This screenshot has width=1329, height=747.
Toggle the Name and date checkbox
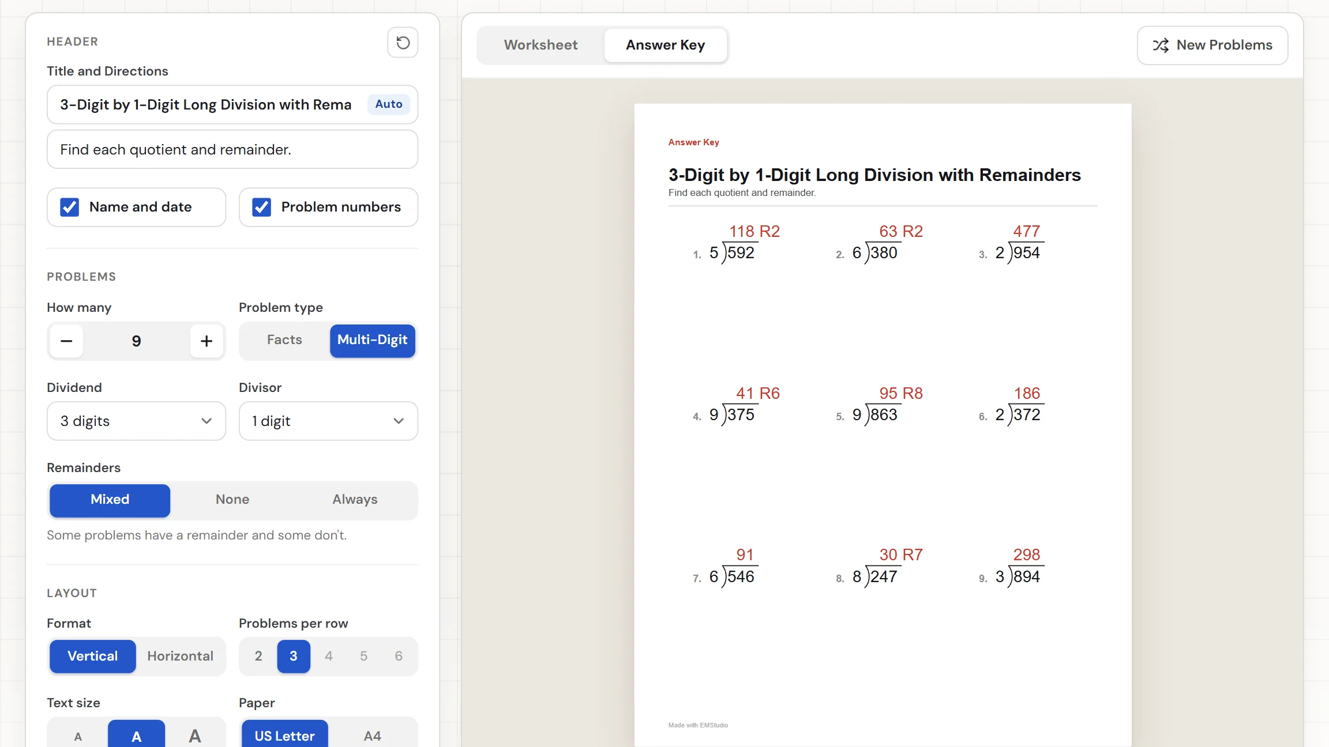[x=70, y=207]
